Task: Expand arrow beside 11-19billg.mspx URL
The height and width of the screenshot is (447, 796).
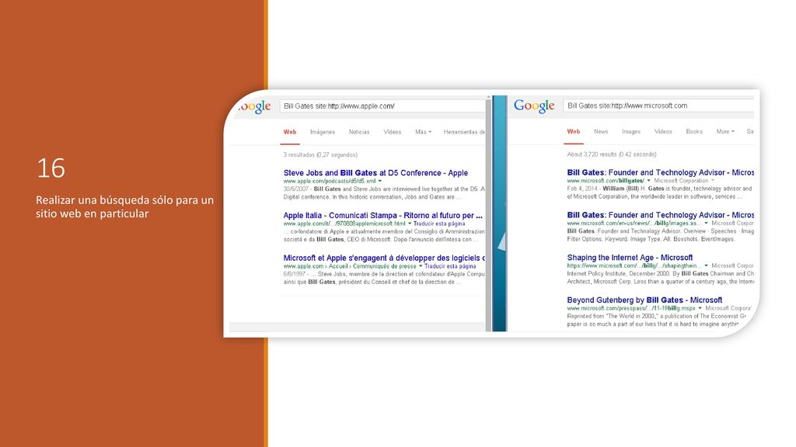Action: coord(700,308)
